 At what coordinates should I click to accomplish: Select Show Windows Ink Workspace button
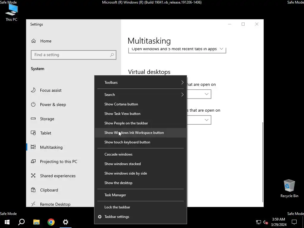[140, 133]
